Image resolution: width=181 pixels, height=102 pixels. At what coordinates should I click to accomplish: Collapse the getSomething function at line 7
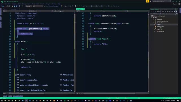tap(16, 29)
